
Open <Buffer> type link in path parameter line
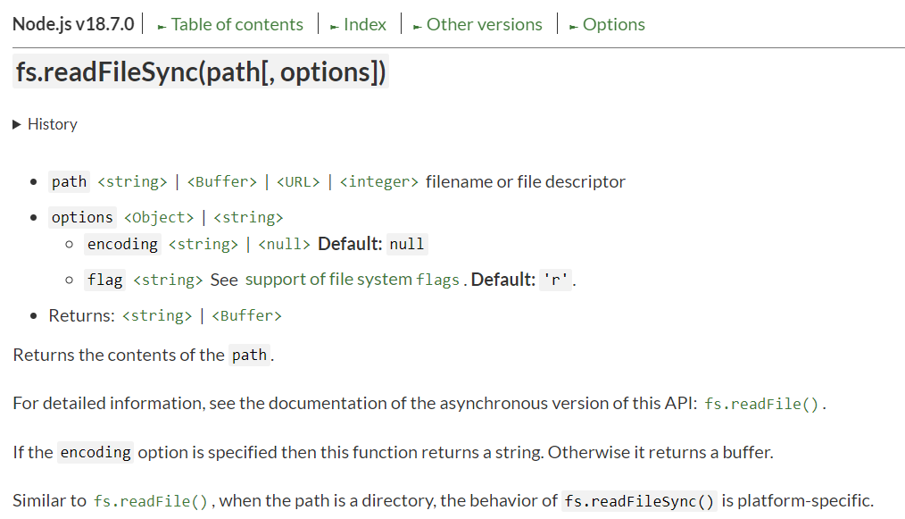[222, 182]
